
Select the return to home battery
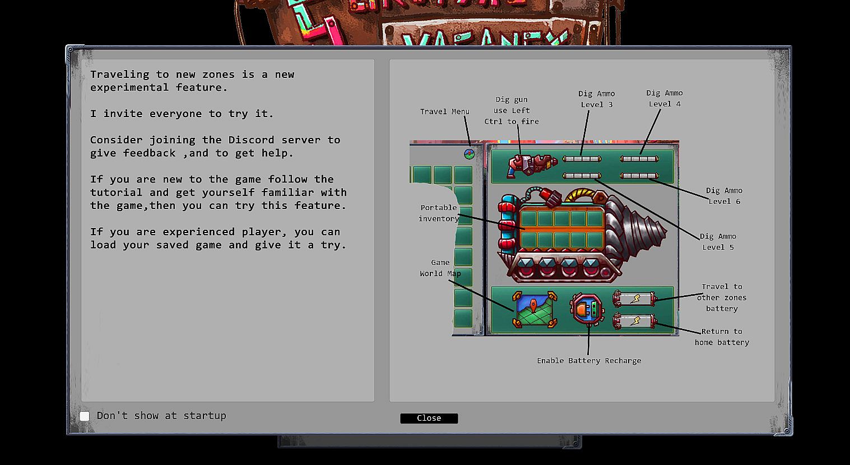click(635, 322)
